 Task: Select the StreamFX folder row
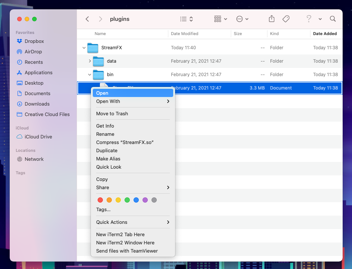[x=210, y=48]
